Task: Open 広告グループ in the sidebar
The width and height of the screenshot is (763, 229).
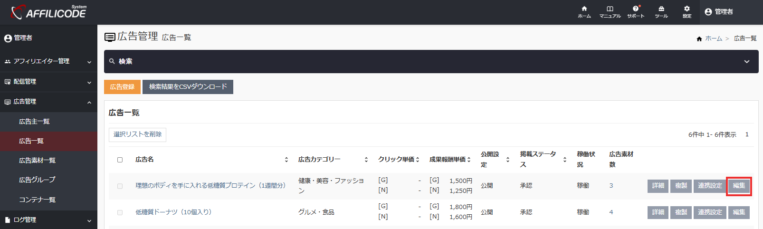Action: [48, 180]
